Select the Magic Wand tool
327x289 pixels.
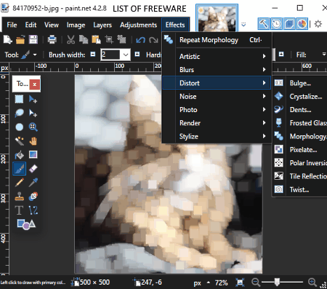tap(19, 140)
